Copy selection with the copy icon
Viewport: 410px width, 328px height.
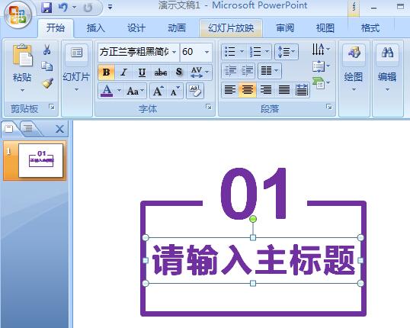(47, 66)
